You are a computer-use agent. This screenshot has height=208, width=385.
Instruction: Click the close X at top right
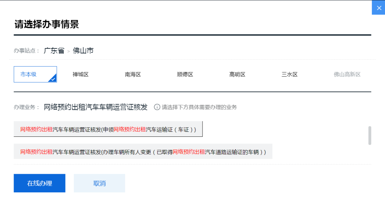coord(378,7)
